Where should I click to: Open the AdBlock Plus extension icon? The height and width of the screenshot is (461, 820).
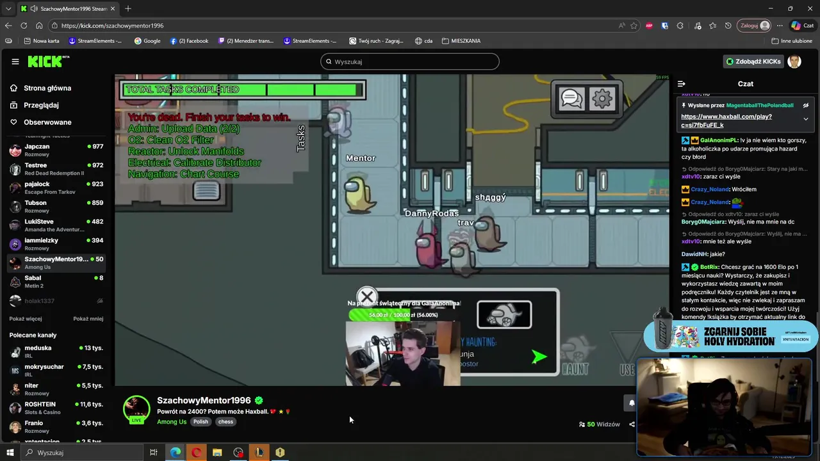(x=649, y=26)
